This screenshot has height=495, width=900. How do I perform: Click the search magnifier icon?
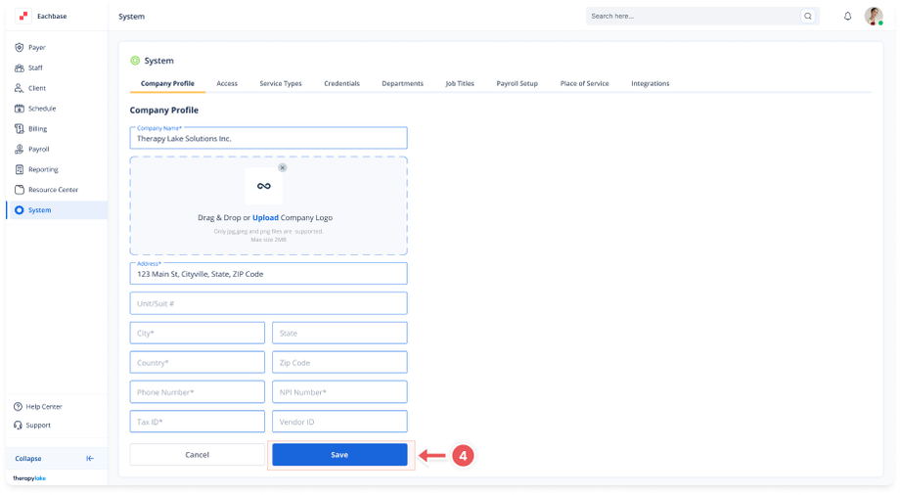(808, 16)
